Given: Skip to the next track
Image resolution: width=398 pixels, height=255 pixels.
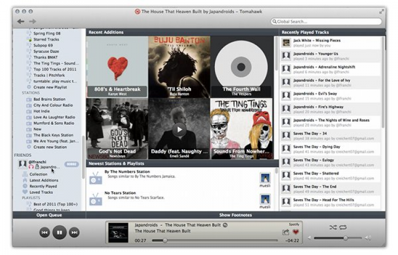Looking at the screenshot, I should coord(74,232).
